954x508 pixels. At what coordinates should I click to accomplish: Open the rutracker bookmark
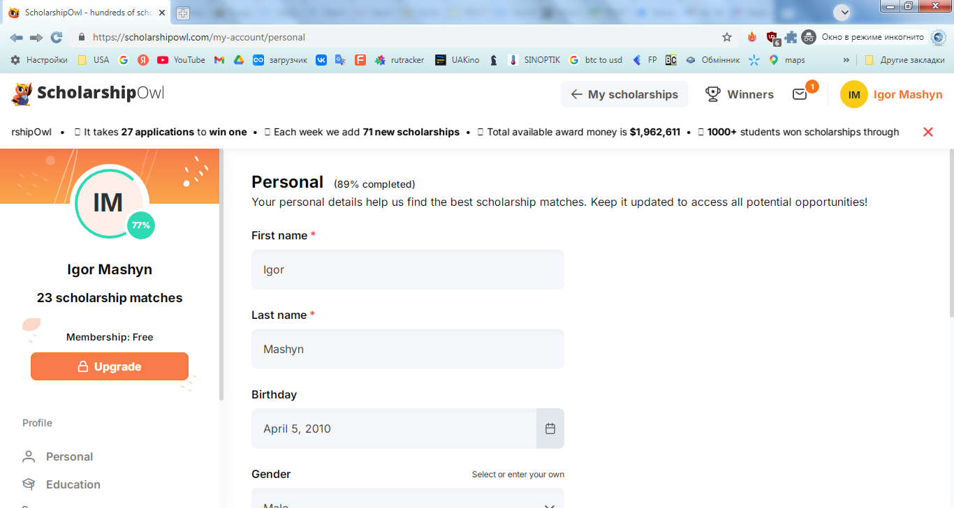coord(399,60)
